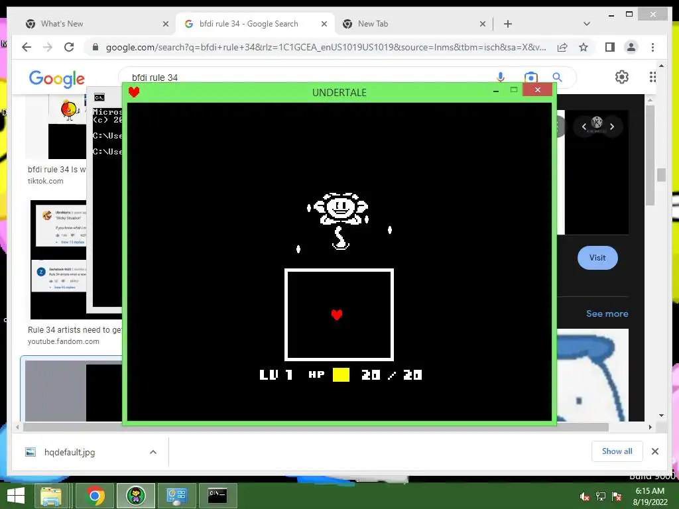Viewport: 679px width, 509px height.
Task: Open Google quick settings gear
Action: (x=622, y=77)
